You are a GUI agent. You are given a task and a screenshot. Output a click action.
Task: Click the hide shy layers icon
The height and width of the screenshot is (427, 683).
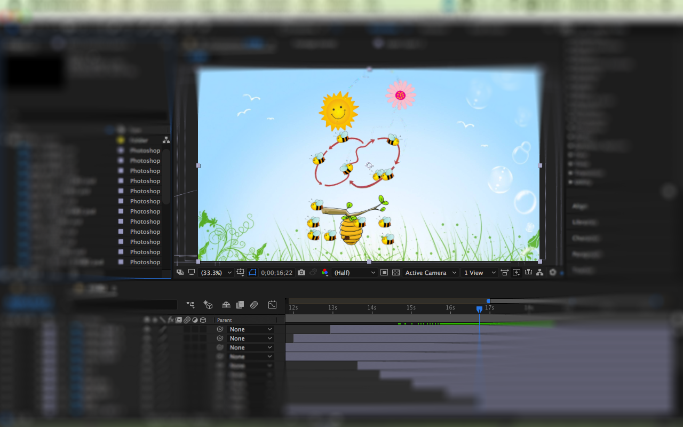coord(226,305)
